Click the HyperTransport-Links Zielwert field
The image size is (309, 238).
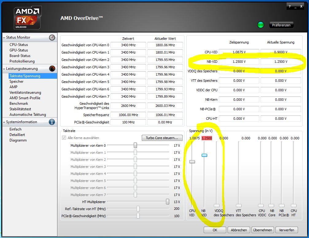(x=128, y=106)
